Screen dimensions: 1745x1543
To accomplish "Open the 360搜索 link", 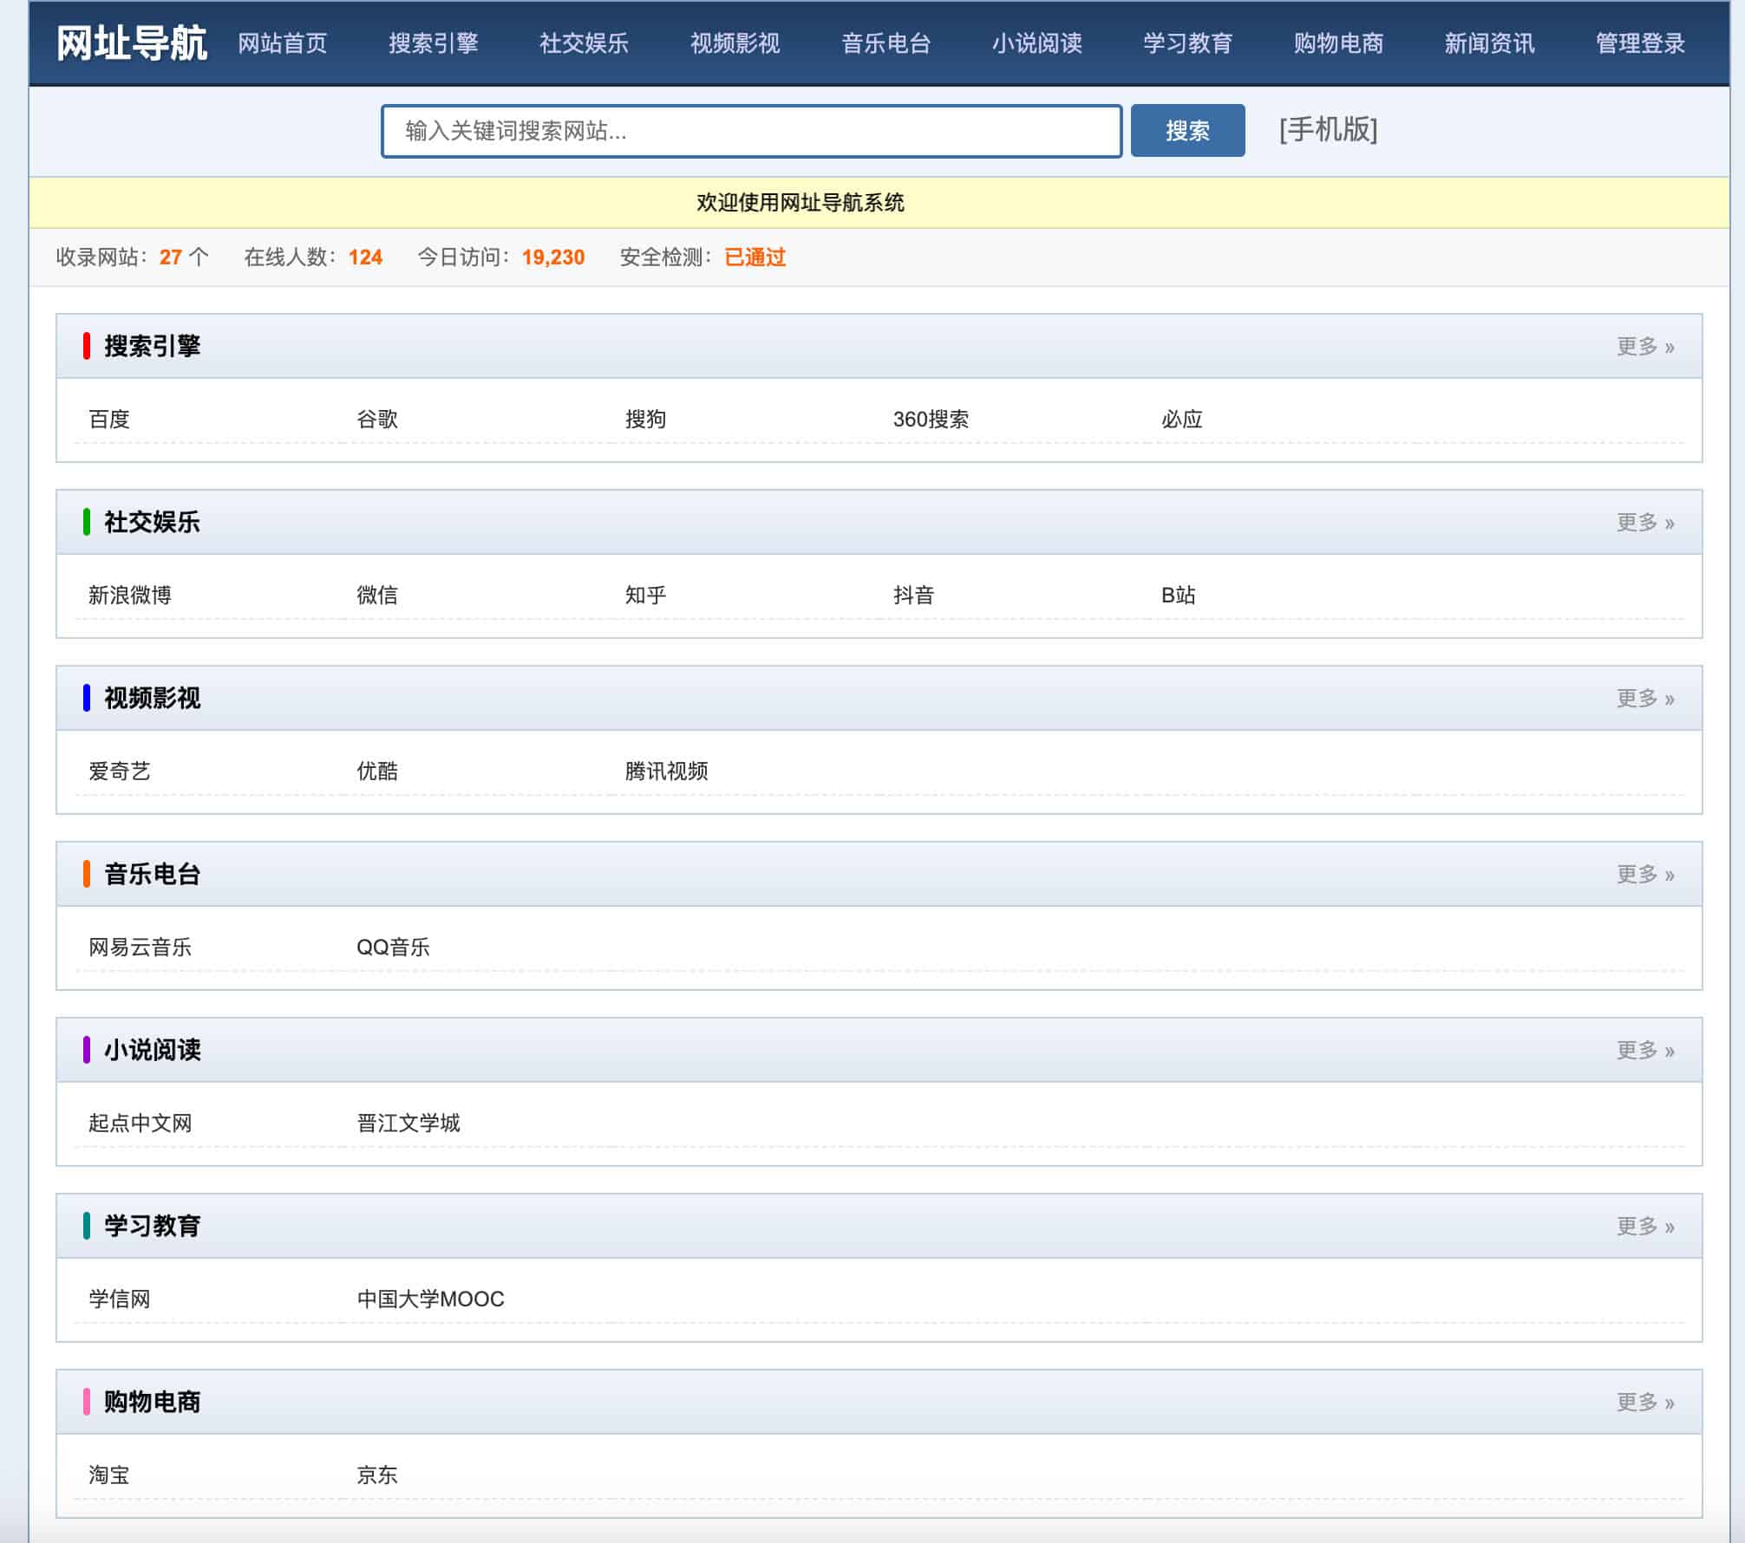I will (931, 420).
